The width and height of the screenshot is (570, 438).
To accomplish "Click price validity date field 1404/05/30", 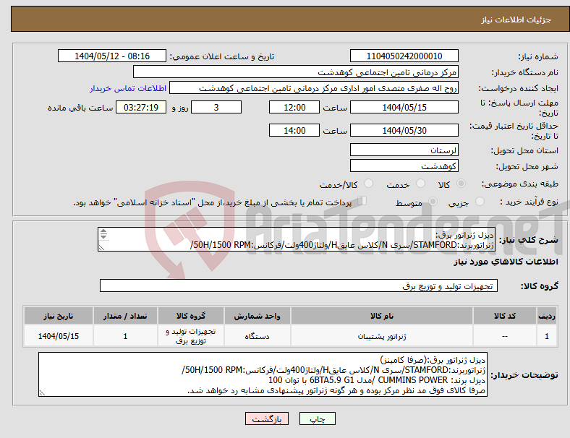I will point(404,130).
